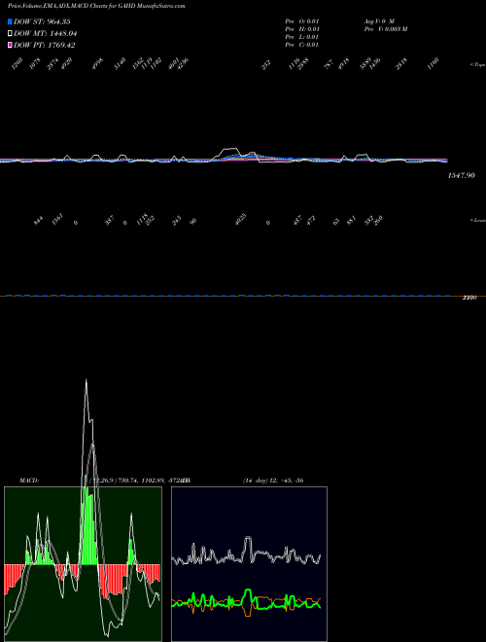The height and width of the screenshot is (642, 486).
Task: Click the white DOW MT legend swatch
Action: coord(10,33)
